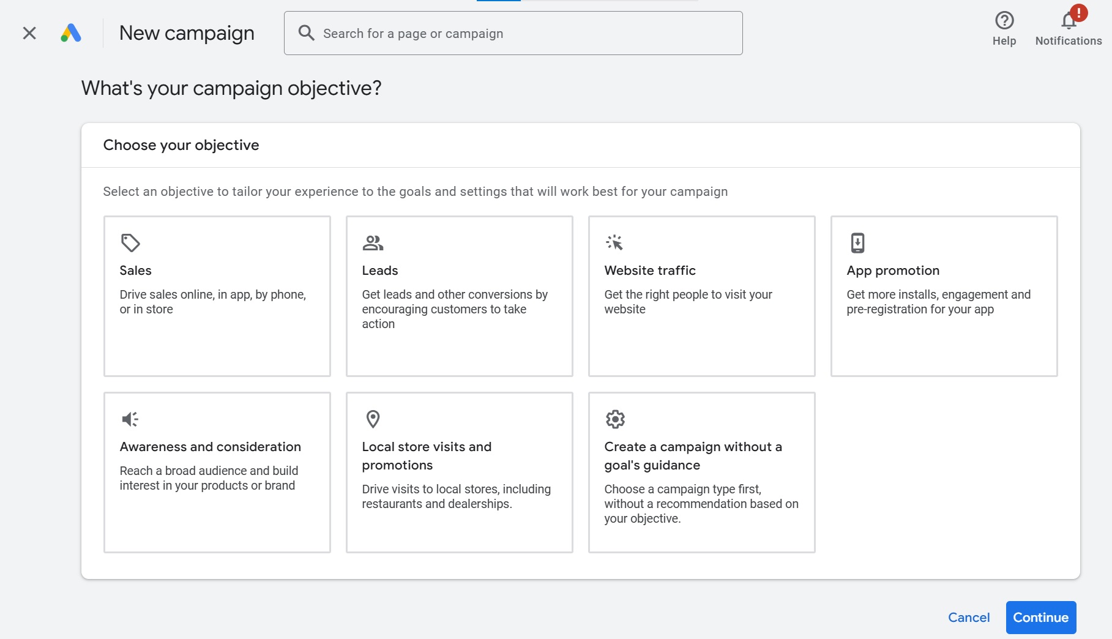Click the Google Ads logo
The height and width of the screenshot is (639, 1112).
coord(71,33)
